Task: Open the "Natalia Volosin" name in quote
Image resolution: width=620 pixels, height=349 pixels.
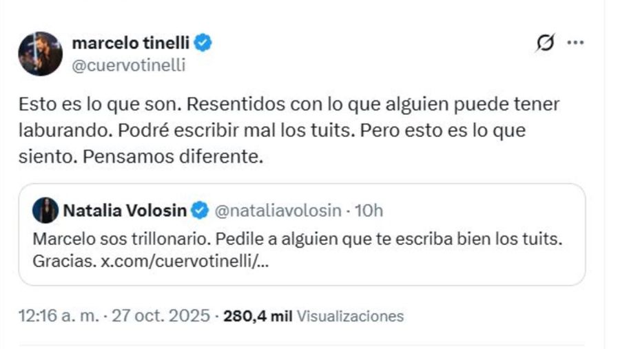Action: (125, 211)
